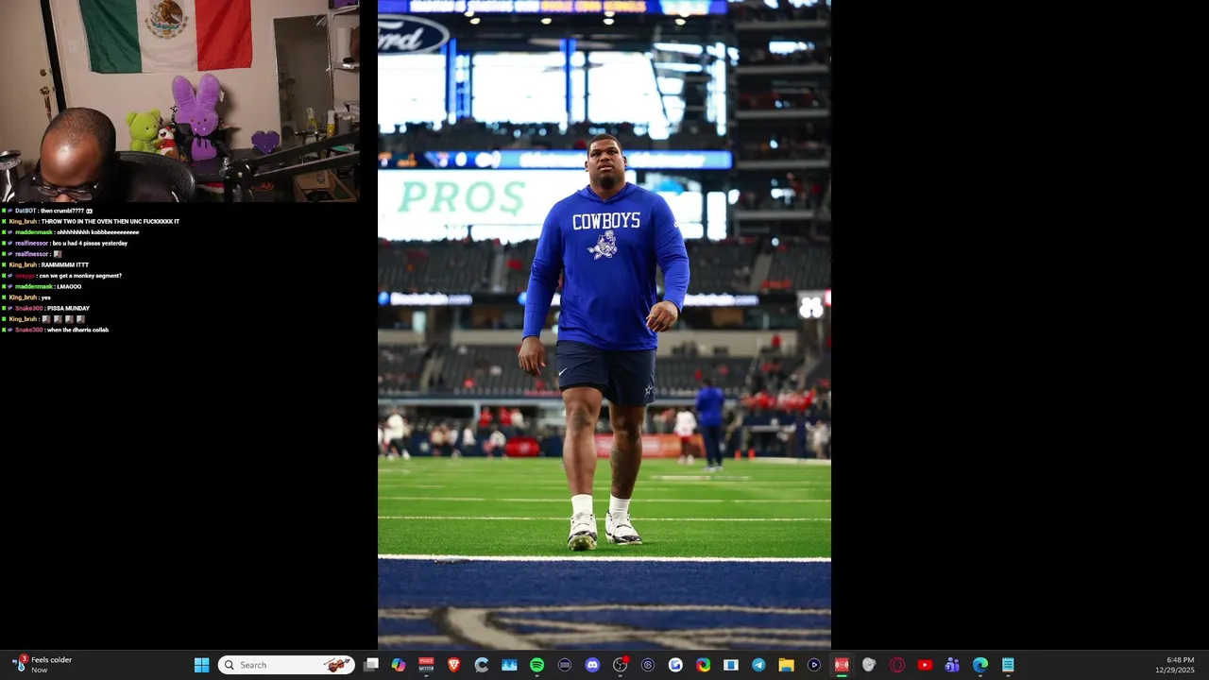Open File Explorer from the taskbar
This screenshot has height=680, width=1209.
[x=786, y=665]
